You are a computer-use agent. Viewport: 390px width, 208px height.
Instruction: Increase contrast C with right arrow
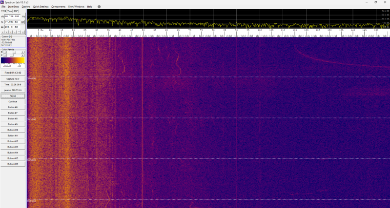tap(23, 55)
